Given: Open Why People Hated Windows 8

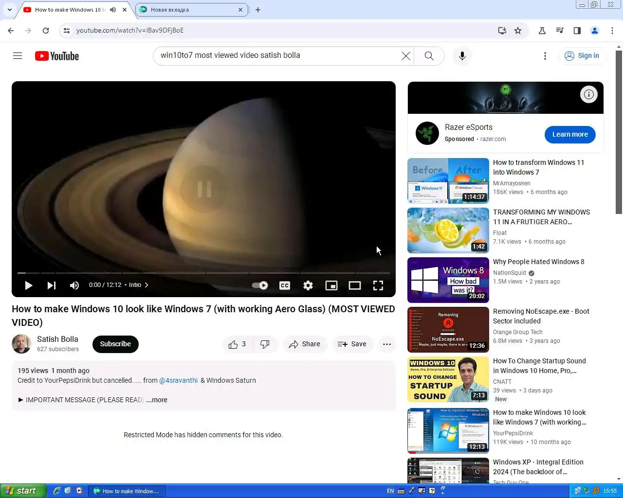Looking at the screenshot, I should (539, 262).
